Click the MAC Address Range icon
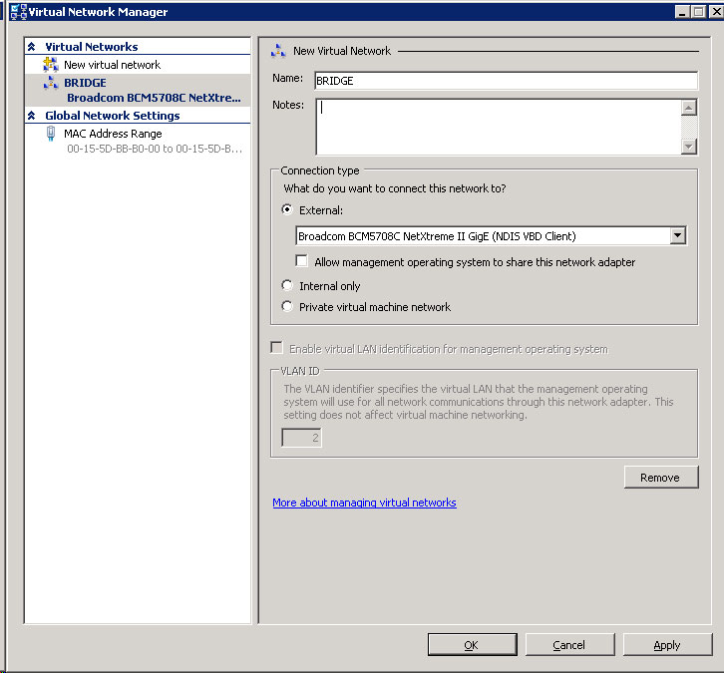The width and height of the screenshot is (724, 673). 51,134
